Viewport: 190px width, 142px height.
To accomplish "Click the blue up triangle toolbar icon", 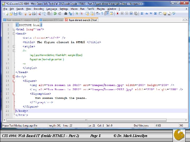I will 146,14.
